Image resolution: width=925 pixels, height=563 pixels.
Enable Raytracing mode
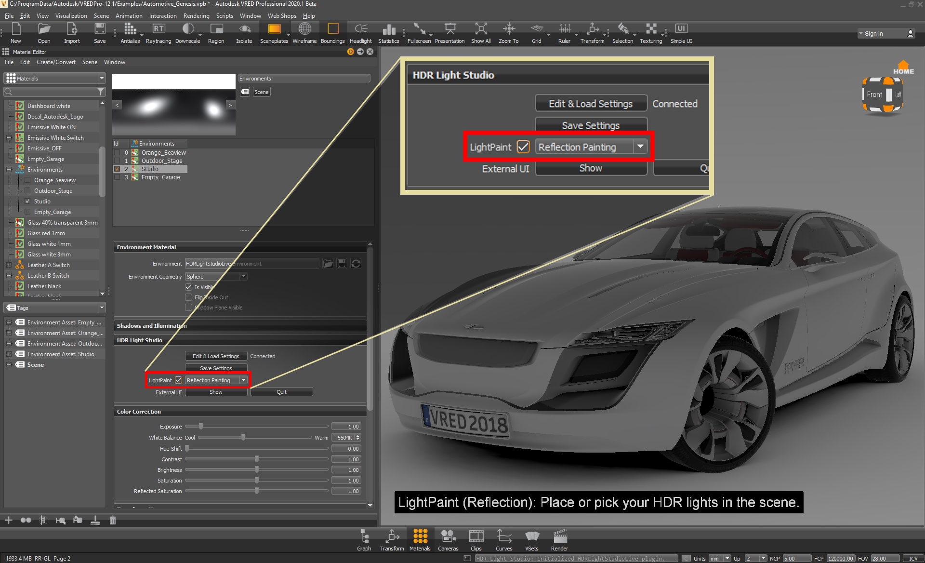[x=159, y=33]
